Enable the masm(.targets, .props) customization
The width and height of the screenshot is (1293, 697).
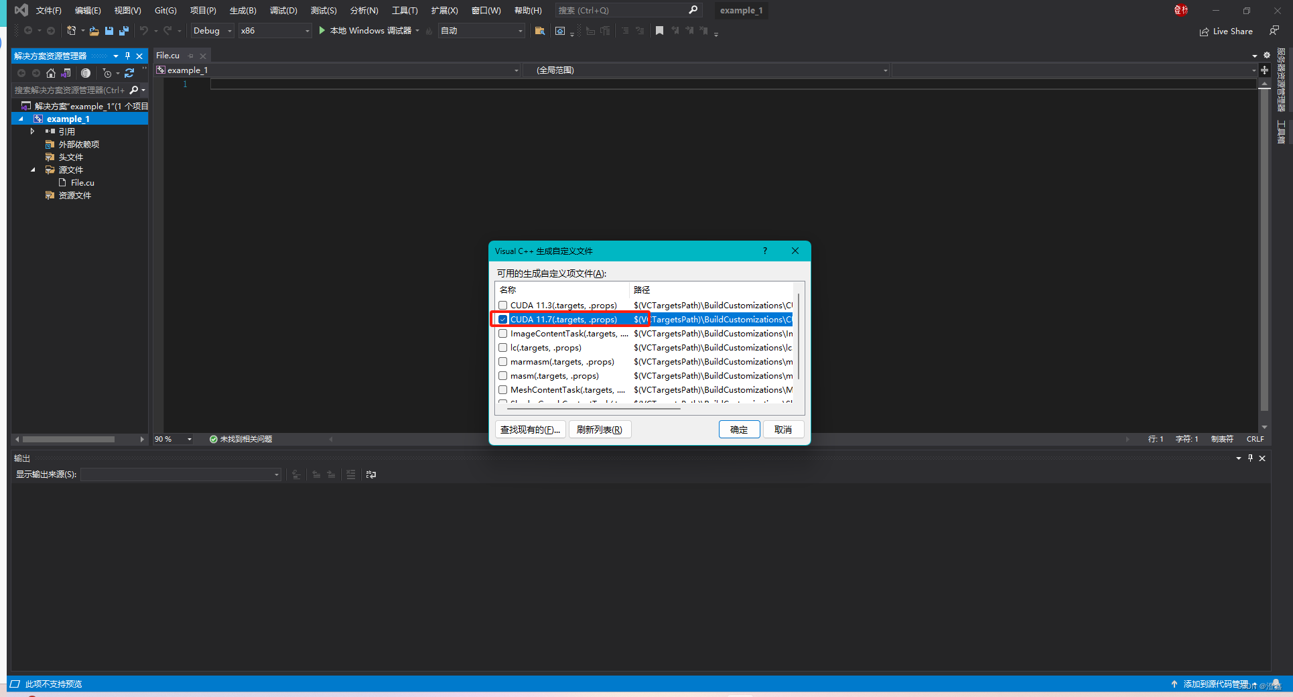502,375
